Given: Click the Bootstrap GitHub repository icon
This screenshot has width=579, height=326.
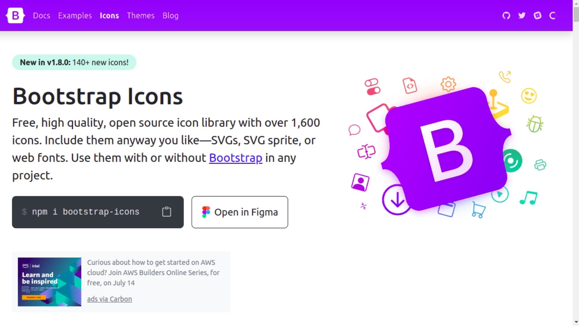Looking at the screenshot, I should (506, 15).
